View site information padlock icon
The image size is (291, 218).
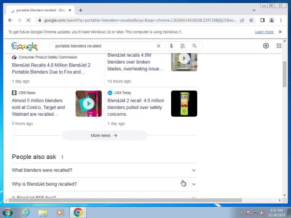[40, 20]
